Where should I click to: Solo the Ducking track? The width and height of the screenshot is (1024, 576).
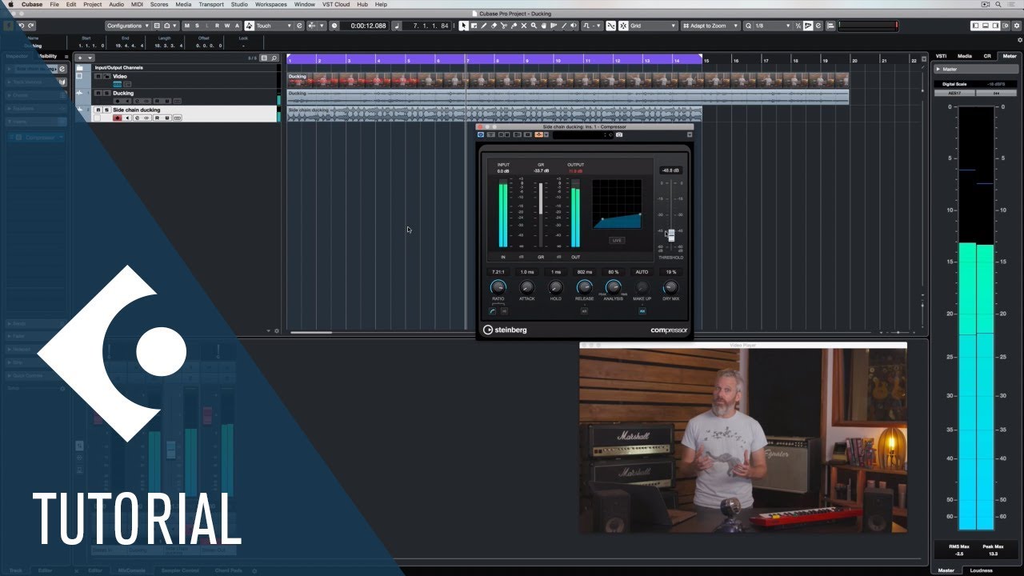(107, 93)
